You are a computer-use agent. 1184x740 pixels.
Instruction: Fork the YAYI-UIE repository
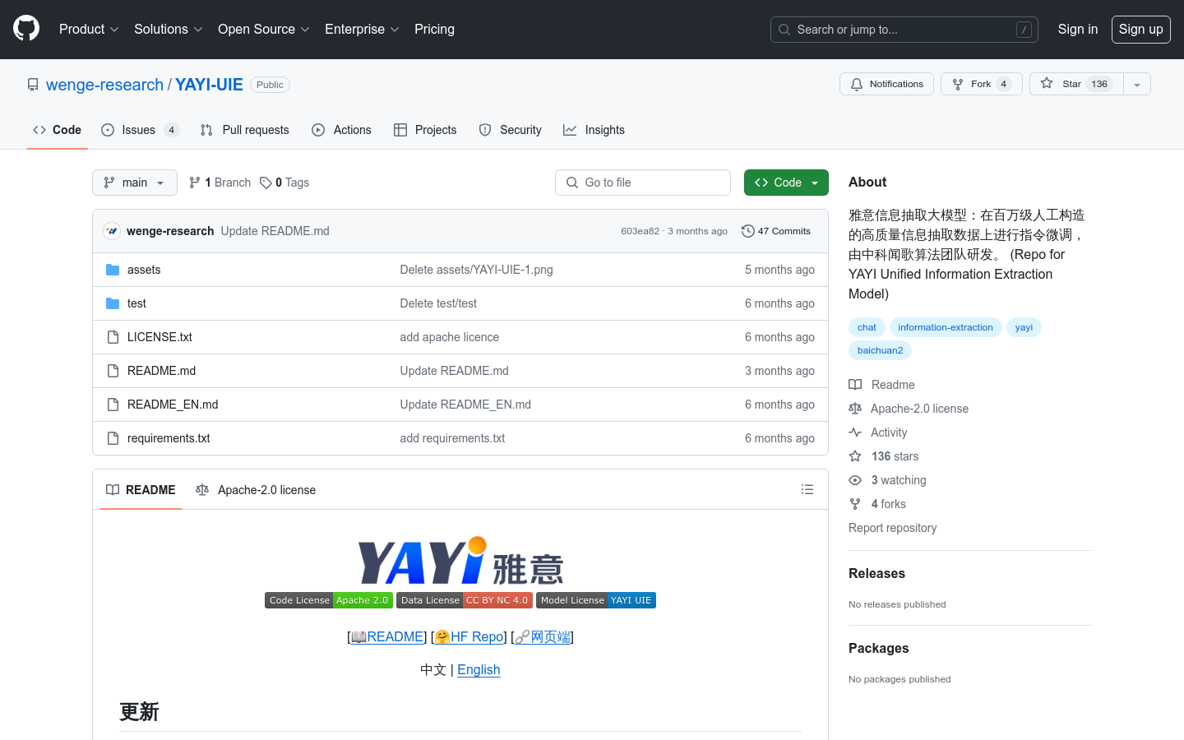[x=981, y=84]
